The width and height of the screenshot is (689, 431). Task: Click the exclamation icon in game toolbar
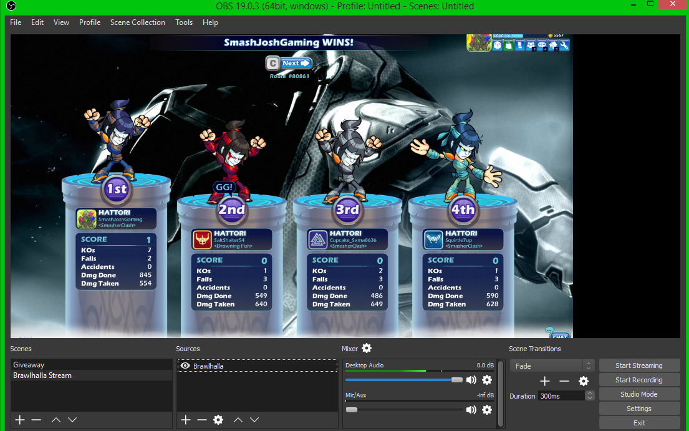(x=519, y=45)
